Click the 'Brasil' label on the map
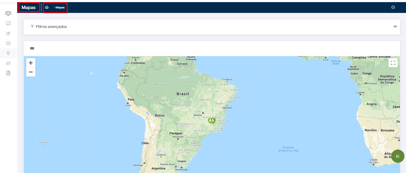This screenshot has height=173, width=406. [183, 94]
